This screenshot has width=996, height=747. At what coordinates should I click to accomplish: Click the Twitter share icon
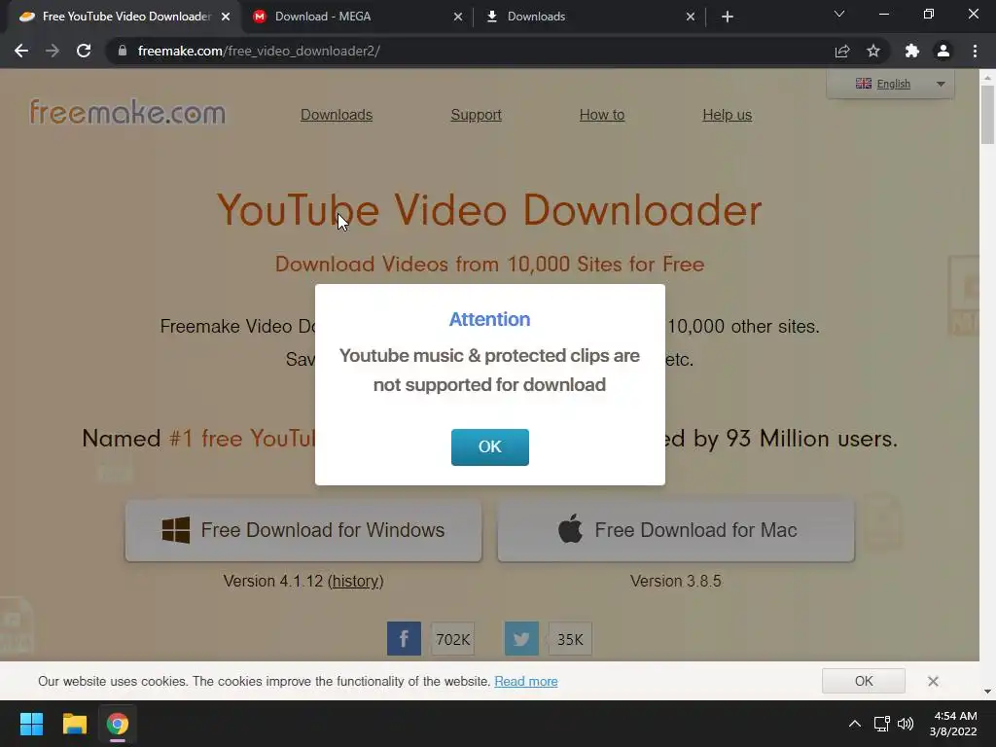pyautogui.click(x=521, y=638)
